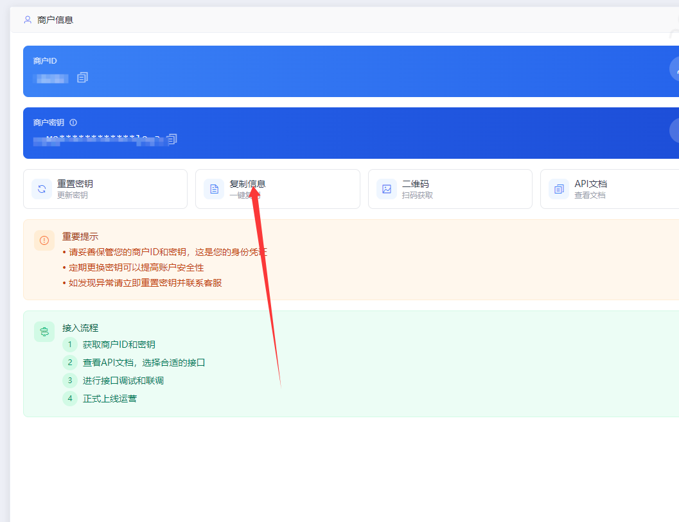This screenshot has width=679, height=522.
Task: Click the green signpost icon in 接入流程
Action: [x=44, y=332]
